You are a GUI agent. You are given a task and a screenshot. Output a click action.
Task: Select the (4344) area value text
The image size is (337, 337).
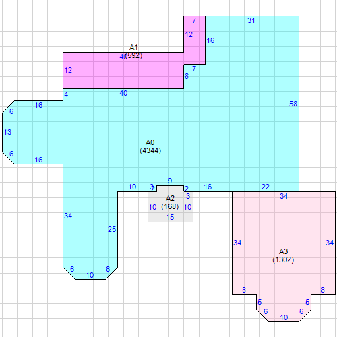click(x=150, y=150)
